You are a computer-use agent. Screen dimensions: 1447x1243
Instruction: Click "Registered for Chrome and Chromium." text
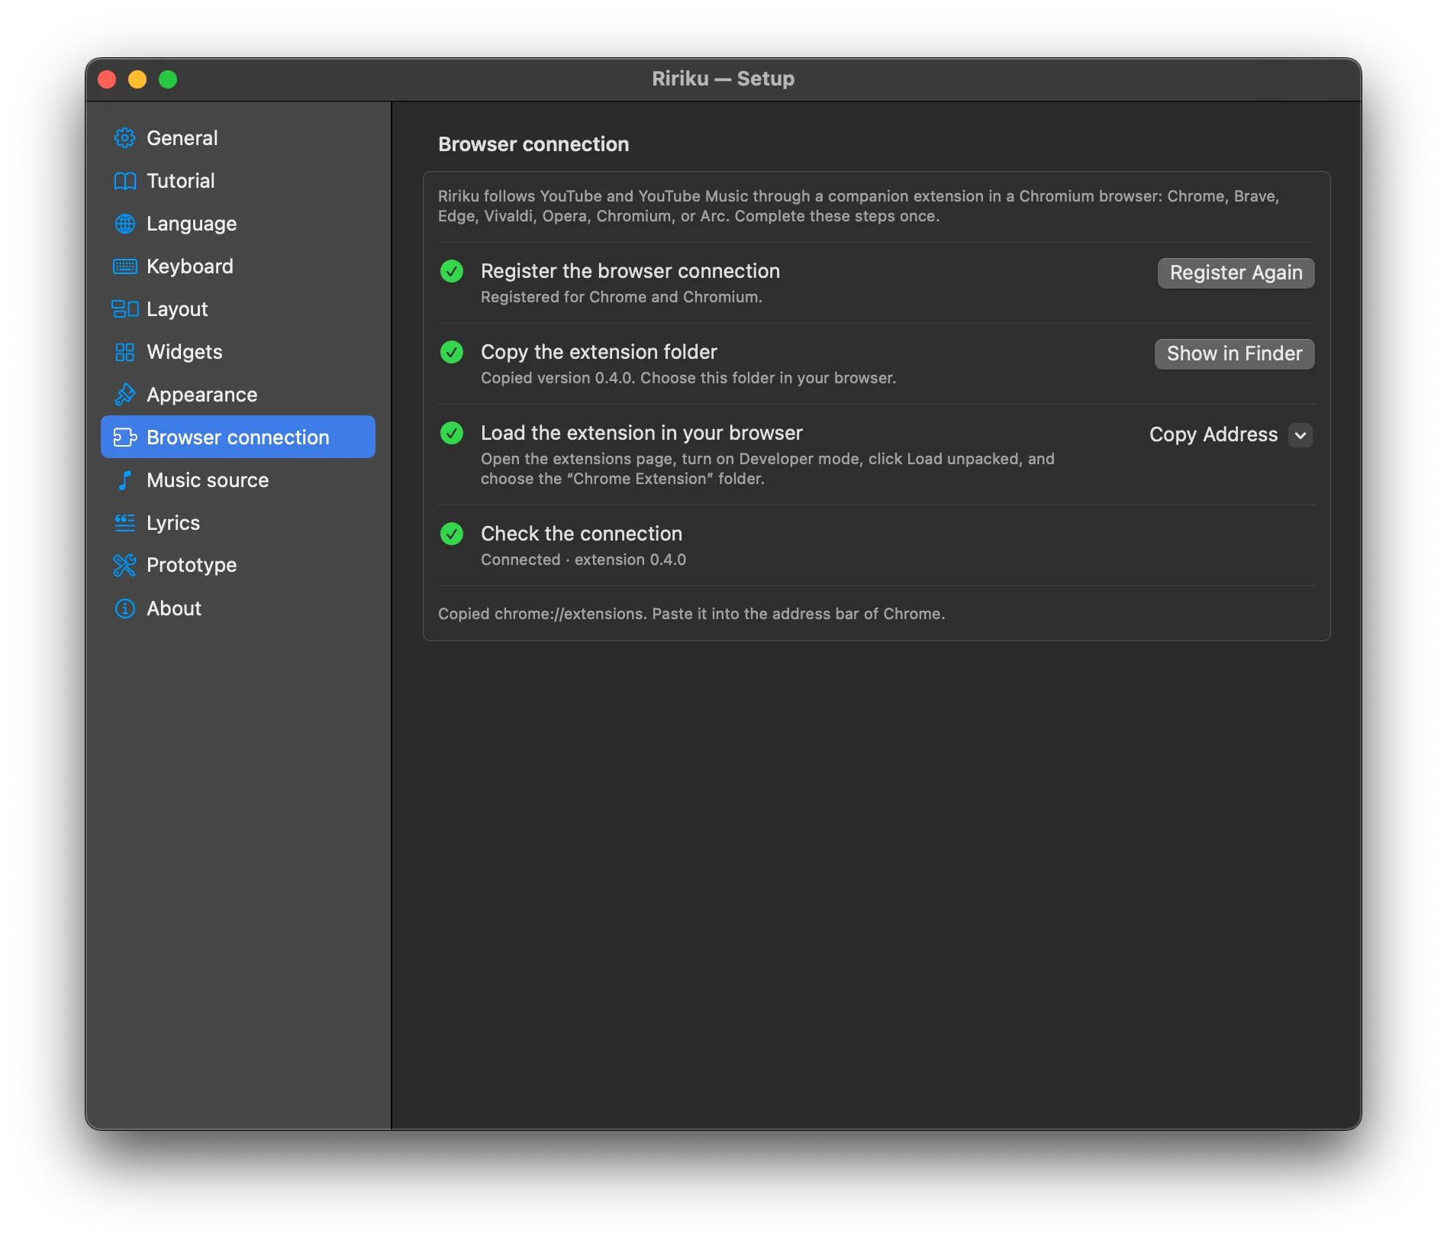tap(621, 297)
